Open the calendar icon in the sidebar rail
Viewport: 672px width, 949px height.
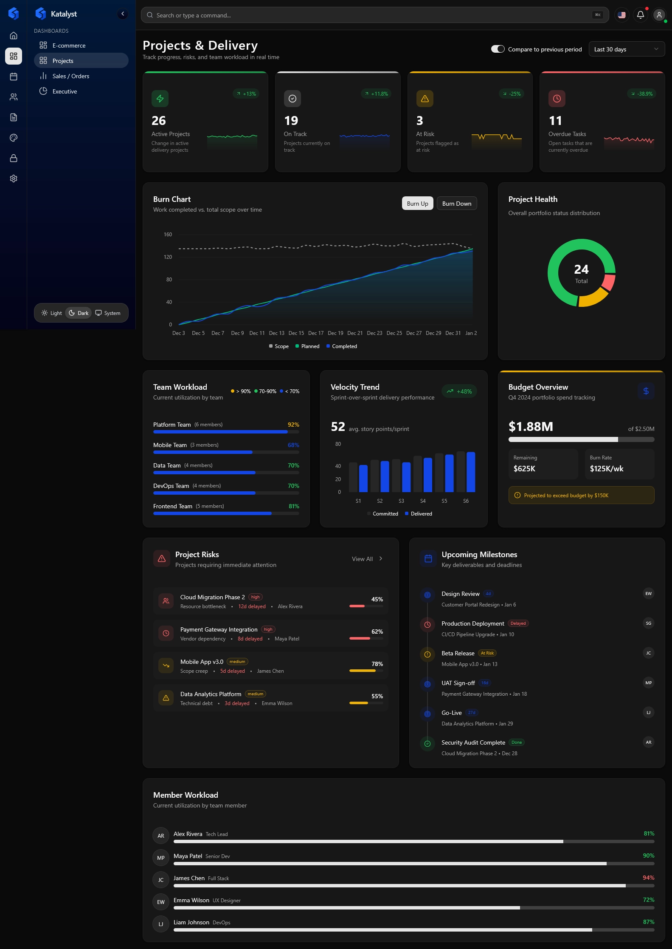click(14, 76)
